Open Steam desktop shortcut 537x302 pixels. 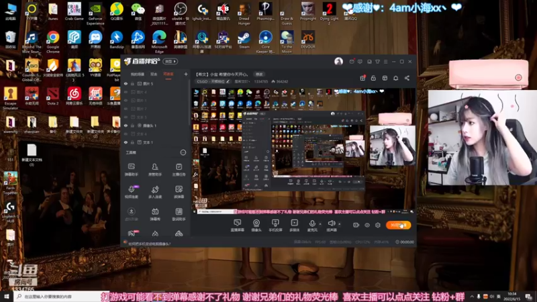pos(244,40)
